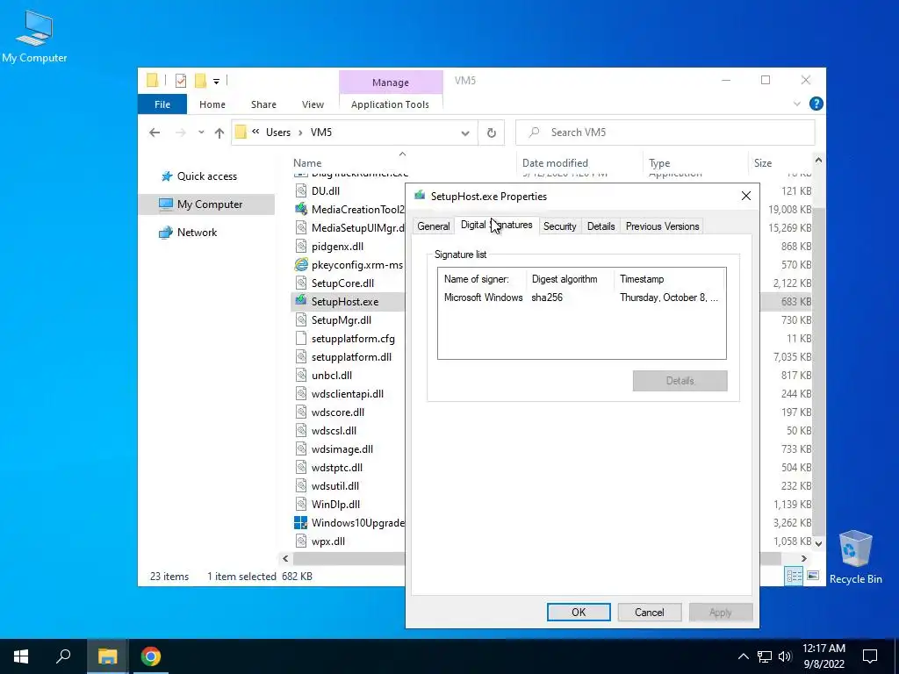Select the DU.dll file icon
This screenshot has width=899, height=674.
301,190
